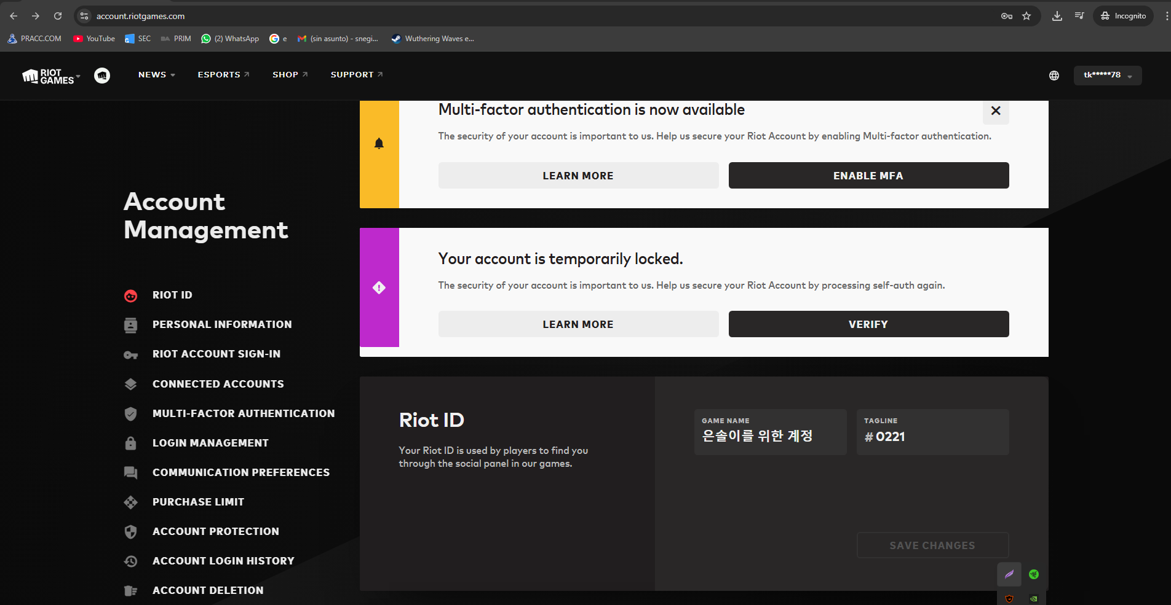Image resolution: width=1171 pixels, height=605 pixels.
Task: Open the PRIM bookmark
Action: (x=176, y=39)
